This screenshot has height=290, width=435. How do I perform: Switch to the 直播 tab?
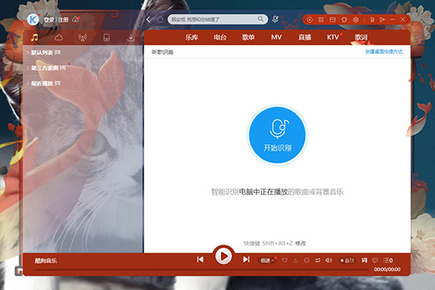click(304, 37)
